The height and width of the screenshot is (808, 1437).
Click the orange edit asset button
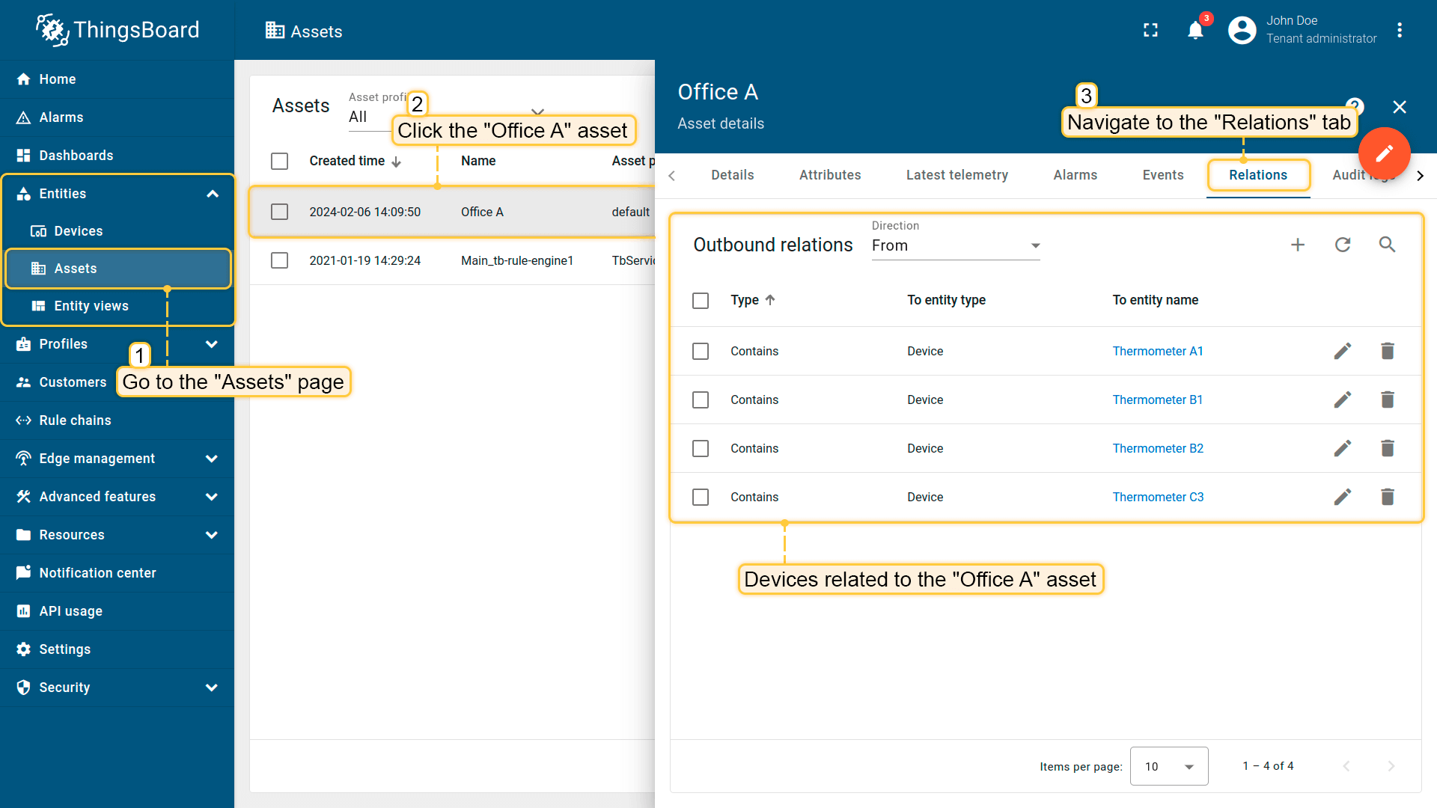(x=1384, y=153)
